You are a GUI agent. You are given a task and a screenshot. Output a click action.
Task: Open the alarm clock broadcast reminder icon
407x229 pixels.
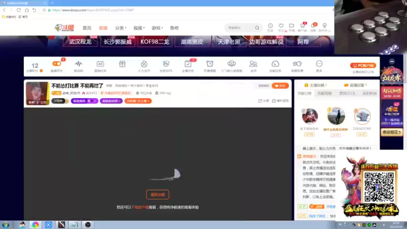click(210, 64)
